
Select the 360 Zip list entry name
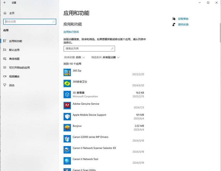coord(77,70)
